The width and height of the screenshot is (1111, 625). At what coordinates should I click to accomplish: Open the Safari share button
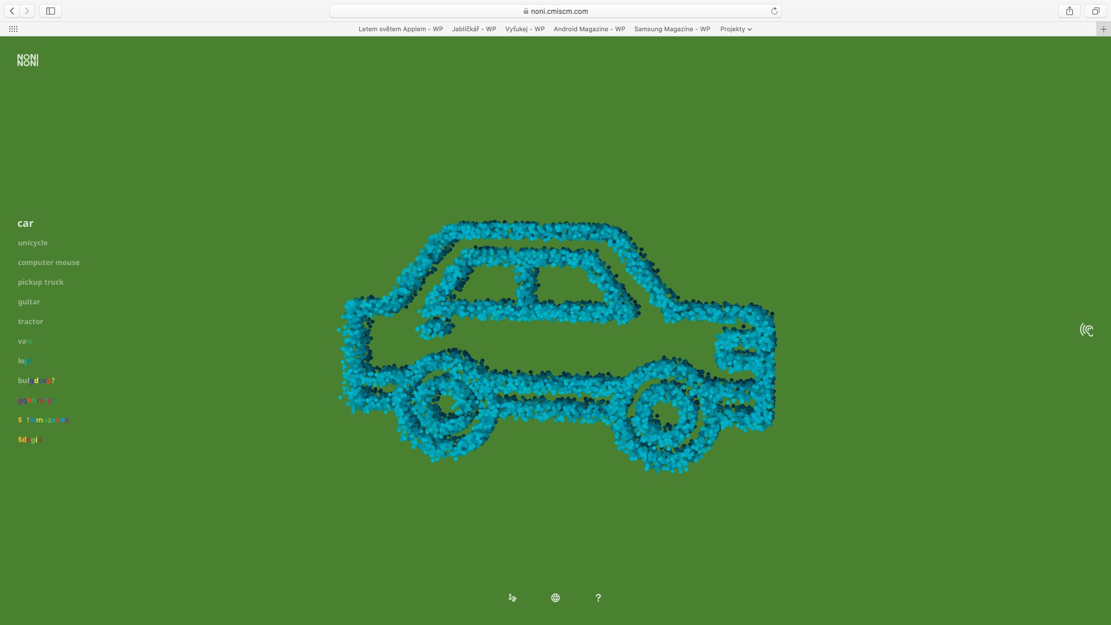pos(1069,11)
